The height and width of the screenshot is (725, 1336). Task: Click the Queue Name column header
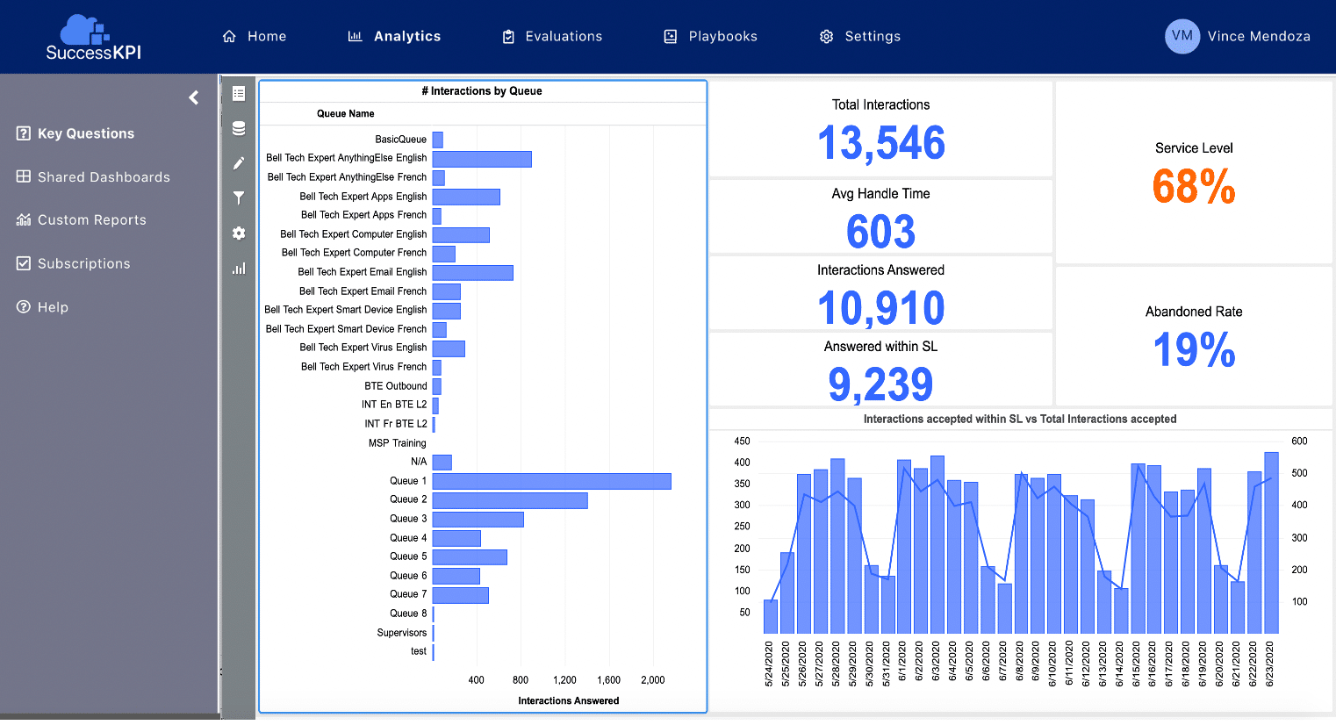click(345, 113)
